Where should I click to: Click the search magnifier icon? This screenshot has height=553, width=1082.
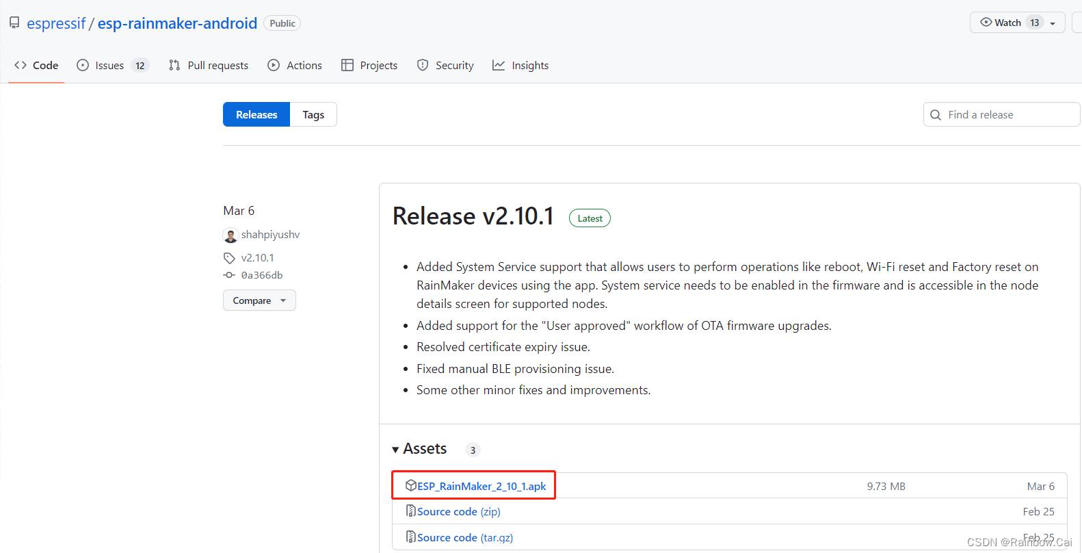tap(936, 115)
